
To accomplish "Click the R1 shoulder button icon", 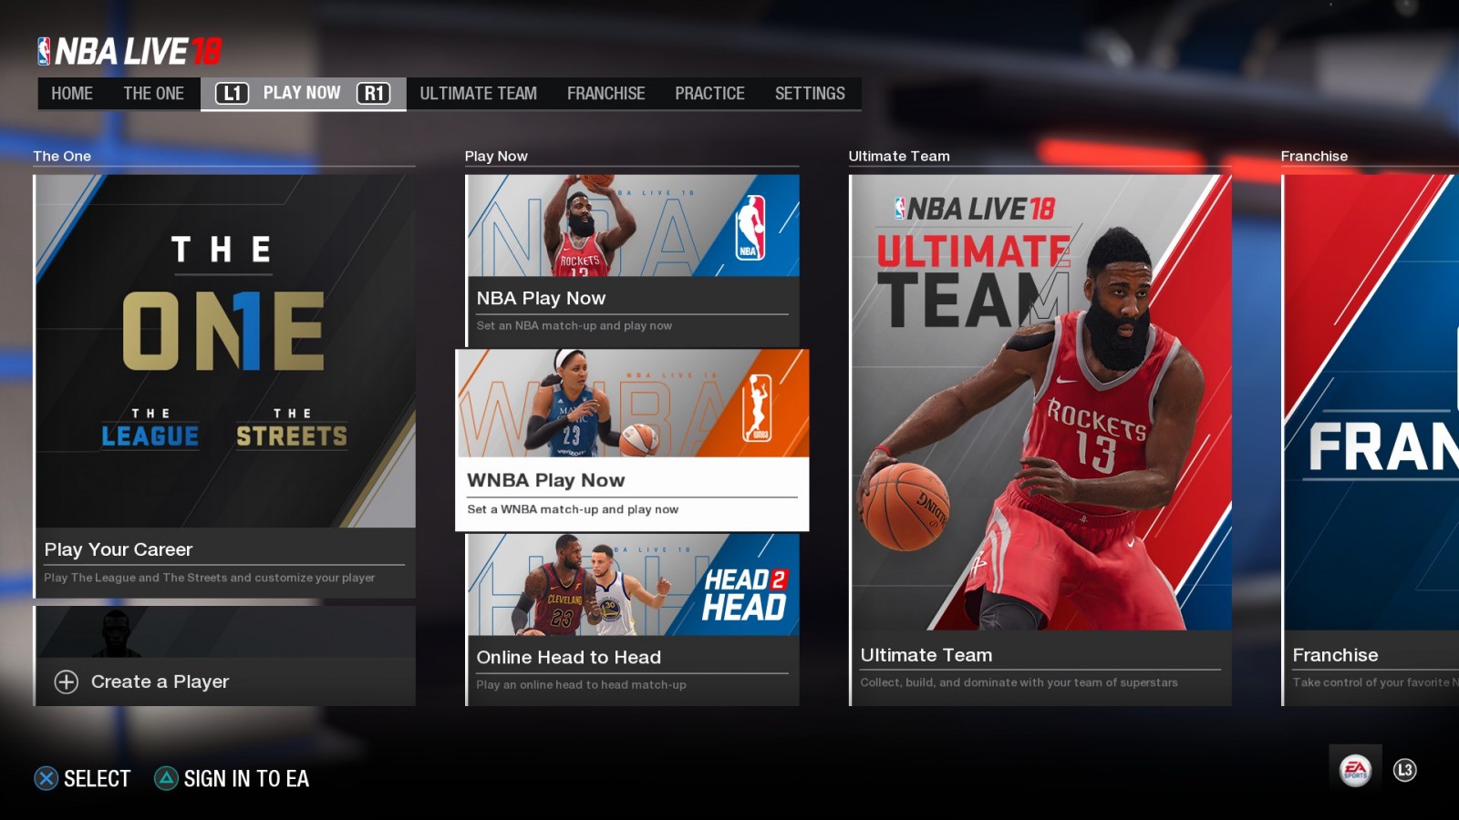I will pos(373,93).
